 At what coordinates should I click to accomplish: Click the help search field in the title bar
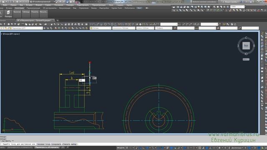click(x=205, y=2)
